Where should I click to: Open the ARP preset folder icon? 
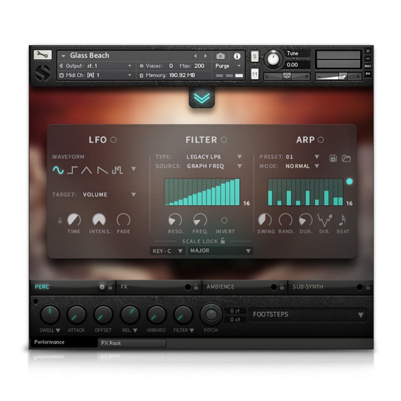tap(346, 158)
